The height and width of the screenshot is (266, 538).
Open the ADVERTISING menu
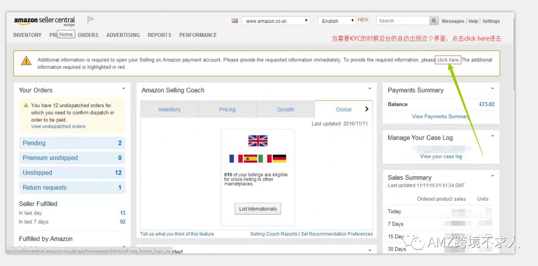tap(123, 35)
